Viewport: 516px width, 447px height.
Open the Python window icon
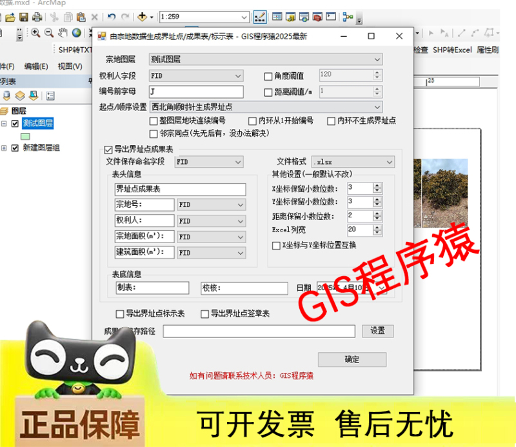pos(331,17)
